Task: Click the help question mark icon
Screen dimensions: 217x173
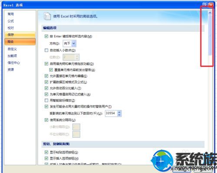Action: pos(205,5)
